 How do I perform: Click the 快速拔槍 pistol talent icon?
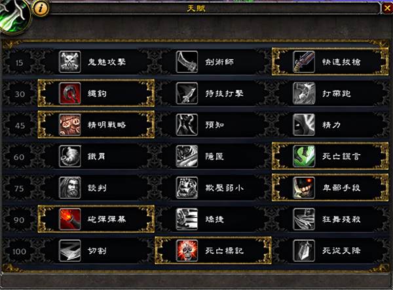point(304,62)
